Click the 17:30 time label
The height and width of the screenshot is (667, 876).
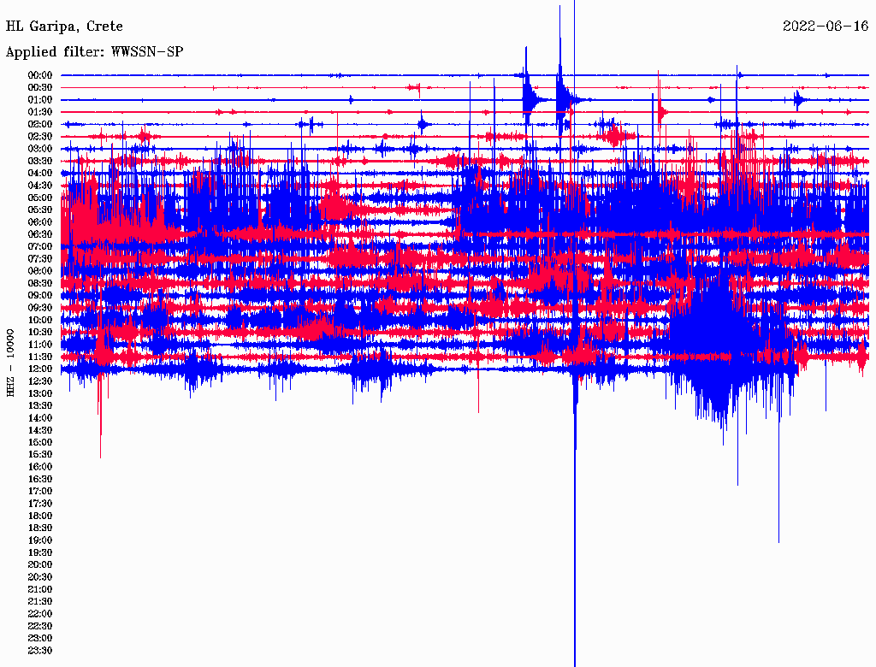[40, 504]
